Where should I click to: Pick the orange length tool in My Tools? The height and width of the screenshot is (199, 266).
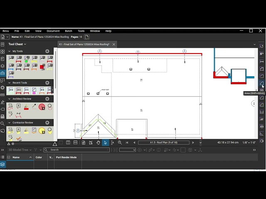pos(34,67)
